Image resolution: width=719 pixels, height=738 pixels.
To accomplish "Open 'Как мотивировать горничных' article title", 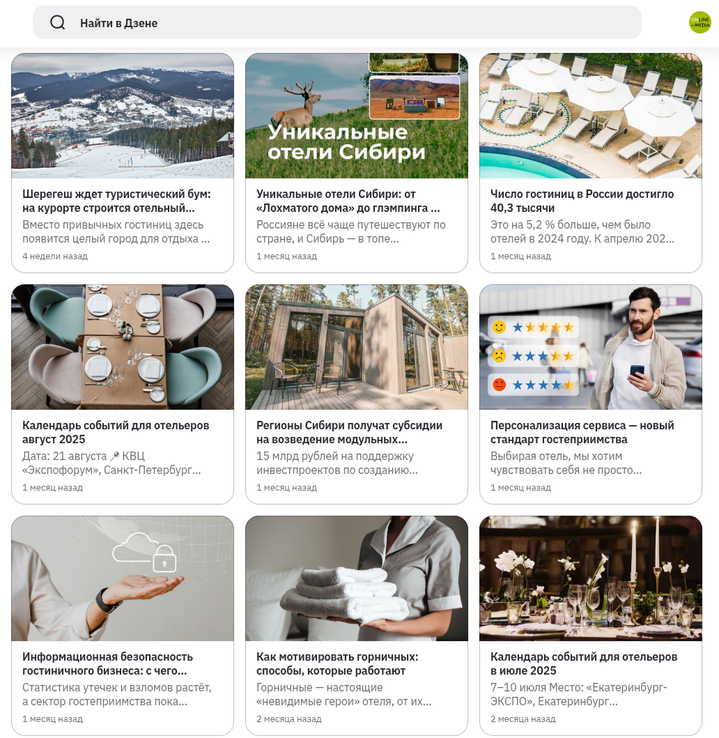I will click(x=337, y=663).
